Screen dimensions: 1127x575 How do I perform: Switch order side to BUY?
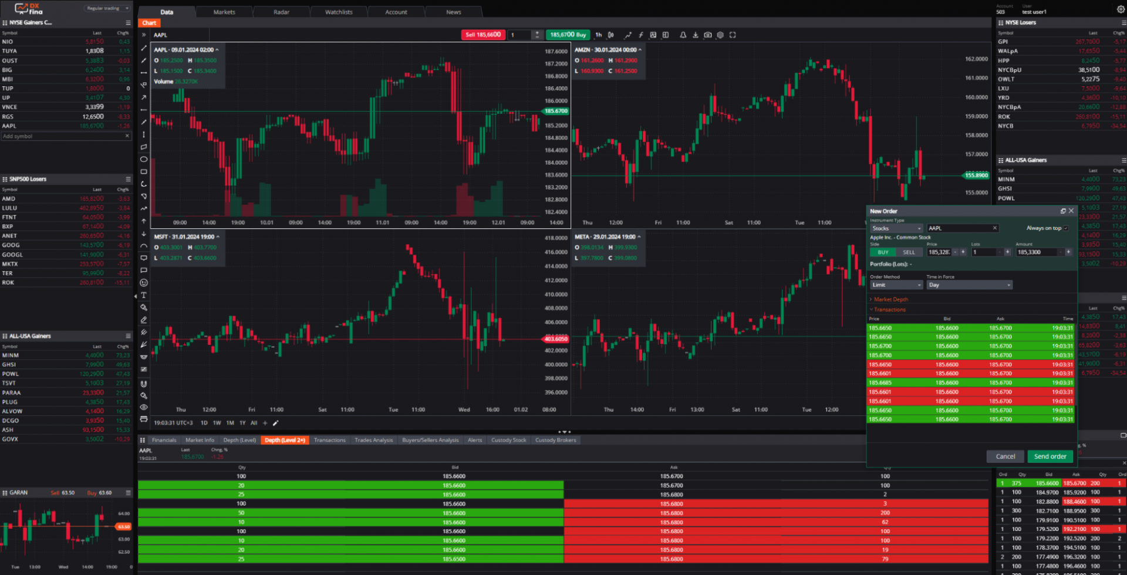point(883,252)
